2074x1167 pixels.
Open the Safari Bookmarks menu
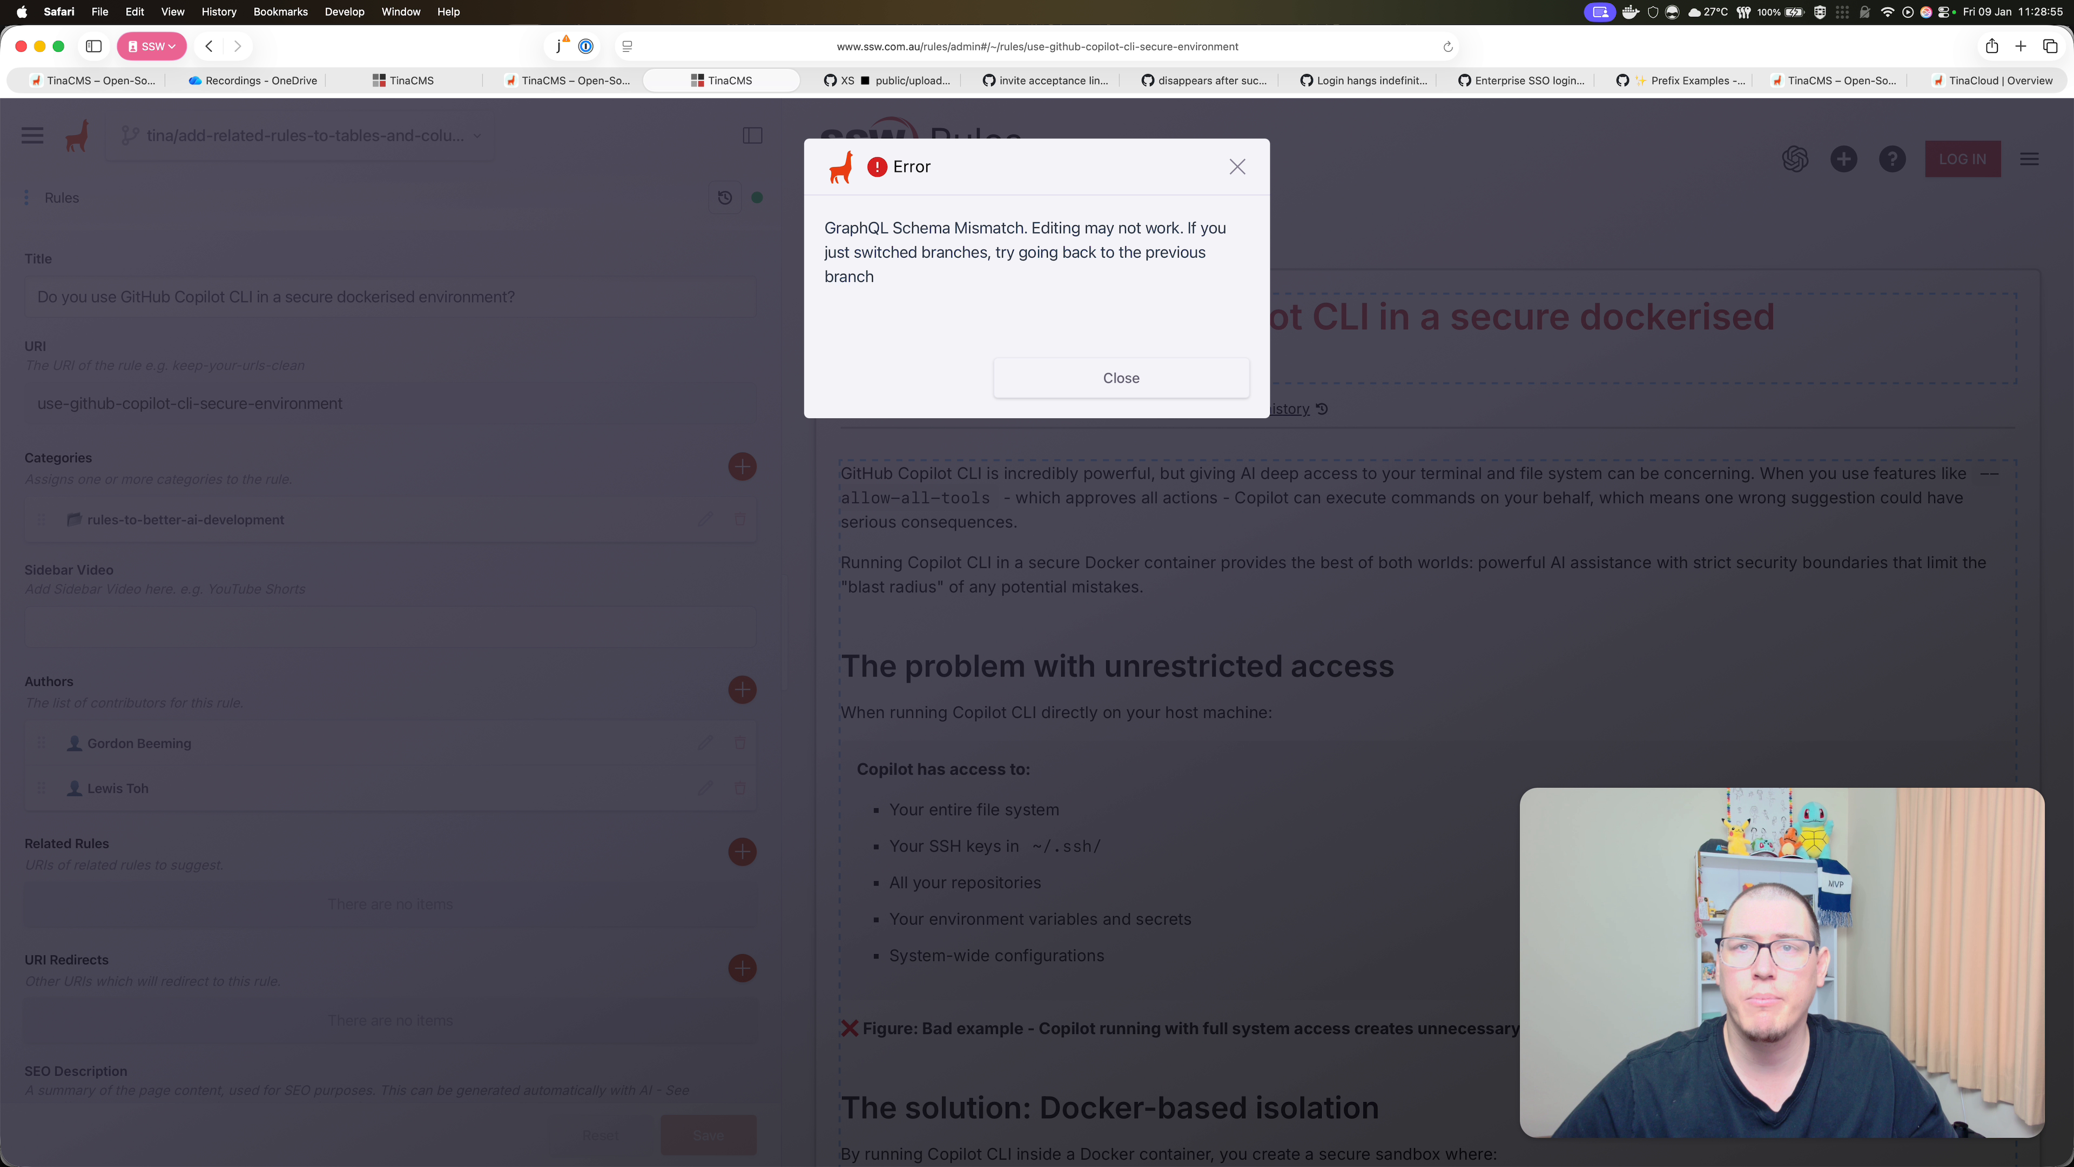[x=280, y=11]
